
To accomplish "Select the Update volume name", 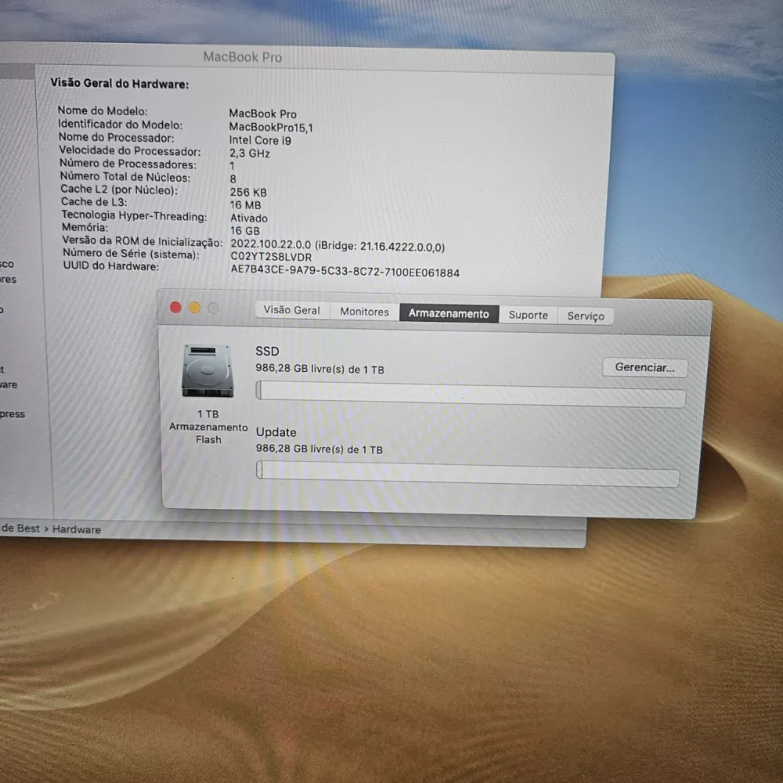I will click(276, 432).
